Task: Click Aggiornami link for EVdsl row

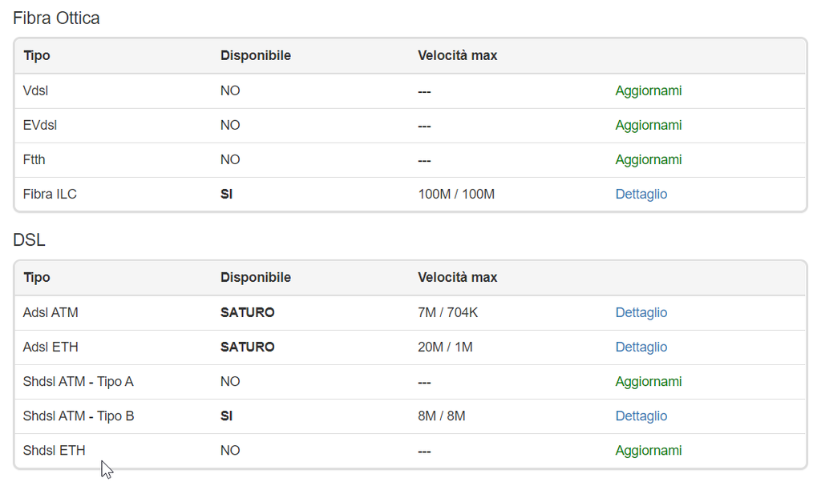Action: [x=648, y=126]
